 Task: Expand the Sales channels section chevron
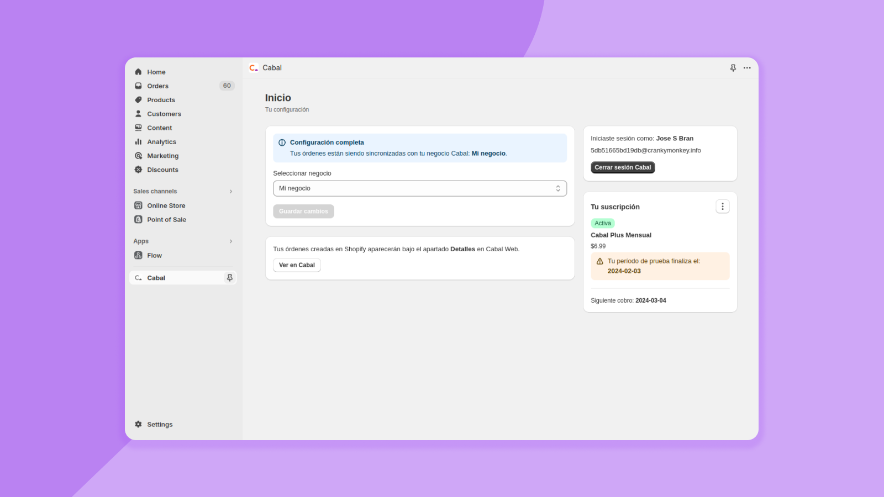click(231, 191)
